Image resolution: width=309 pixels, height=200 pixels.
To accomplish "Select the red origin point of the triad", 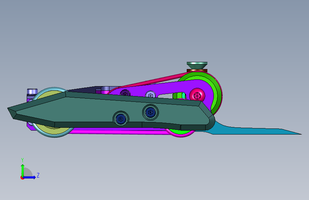I will (x=22, y=178).
